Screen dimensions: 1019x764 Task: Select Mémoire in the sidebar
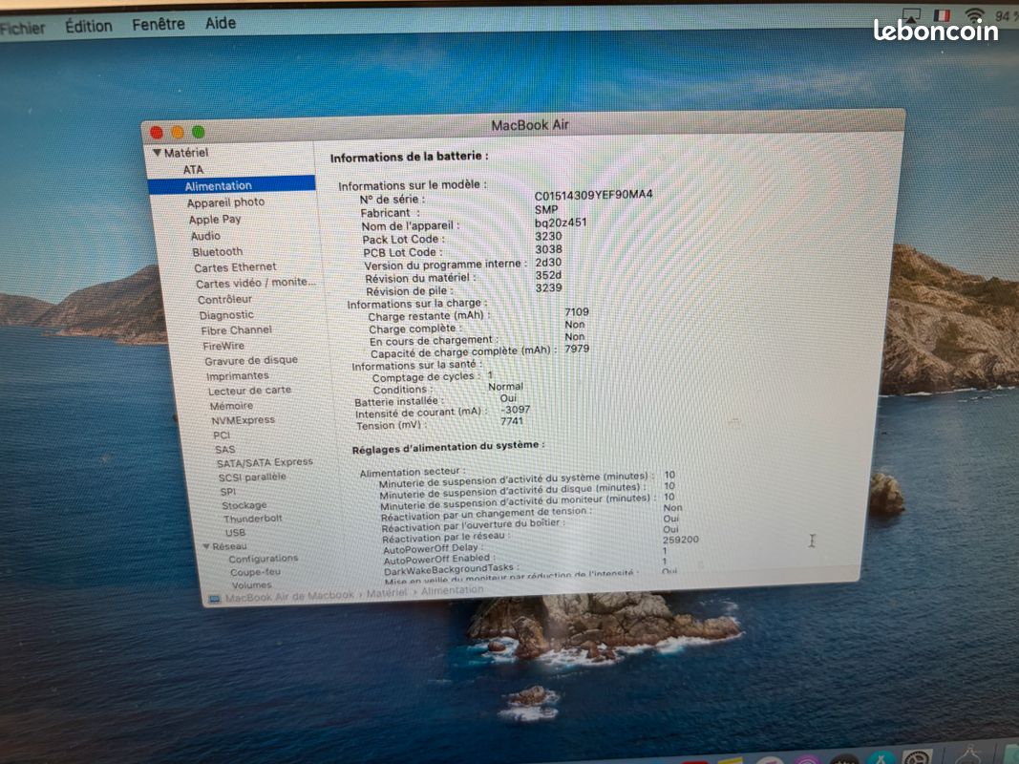[231, 406]
